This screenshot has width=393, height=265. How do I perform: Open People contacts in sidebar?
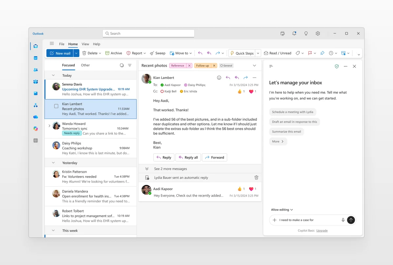coord(36,70)
